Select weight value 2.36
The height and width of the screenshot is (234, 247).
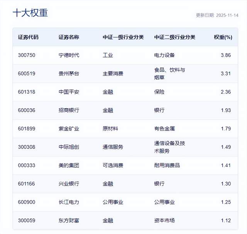(226, 92)
